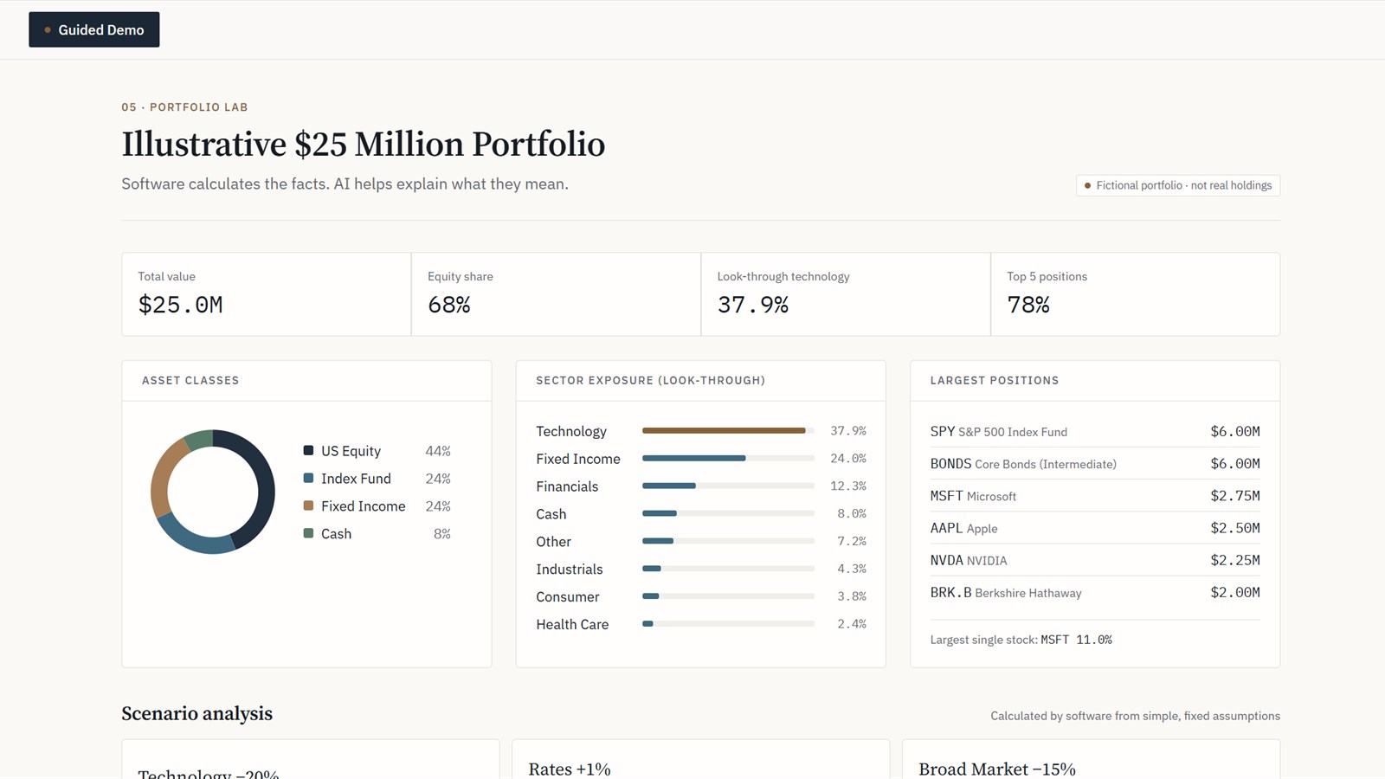Select the MSFT Microsoft position row

tap(1095, 496)
